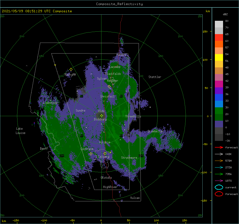Select the white 04DK arrow legend icon

click(219, 154)
